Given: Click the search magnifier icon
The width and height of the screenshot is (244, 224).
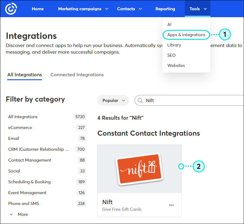Looking at the screenshot, I should click(140, 100).
